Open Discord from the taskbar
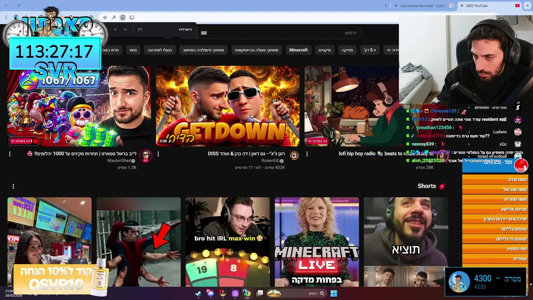This screenshot has height=300, width=533. pyautogui.click(x=210, y=293)
